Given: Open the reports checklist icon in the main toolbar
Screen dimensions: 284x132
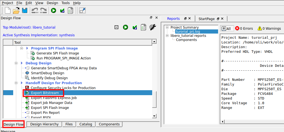Looking at the screenshot, I should click(70, 10).
